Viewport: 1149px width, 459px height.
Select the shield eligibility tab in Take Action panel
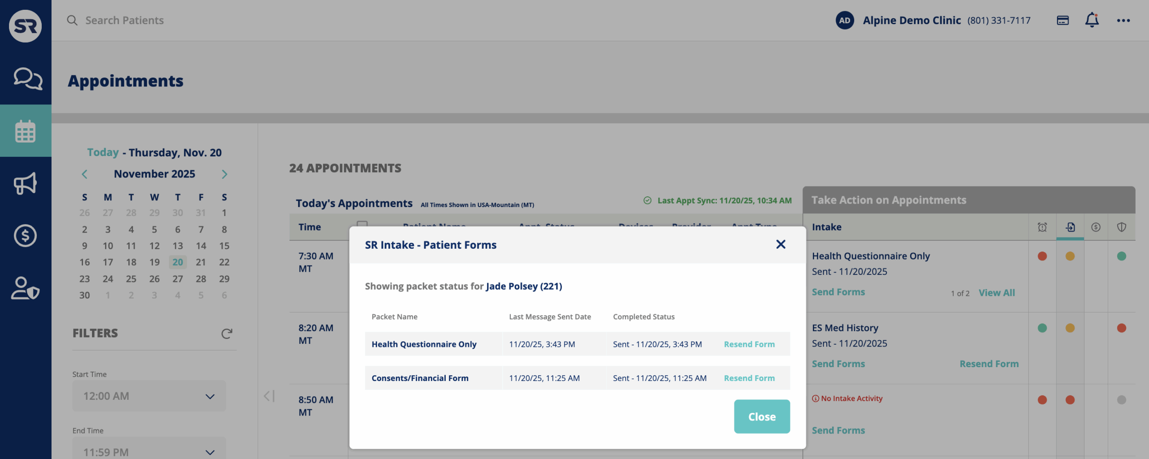coord(1122,227)
